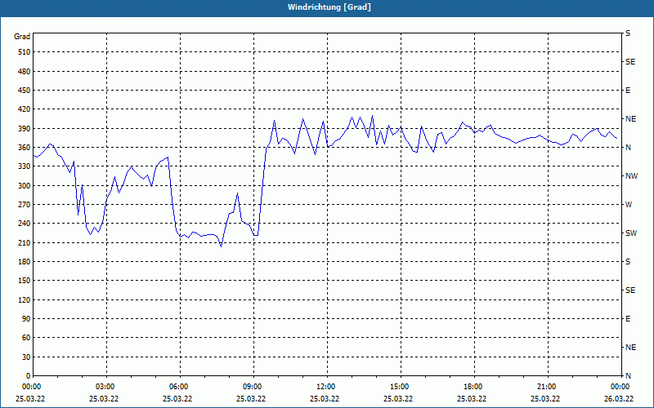Click the 25.03.22 date under 21:00
Image resolution: width=654 pixels, height=408 pixels.
pos(545,399)
